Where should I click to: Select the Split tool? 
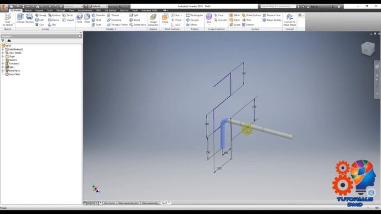click(134, 15)
